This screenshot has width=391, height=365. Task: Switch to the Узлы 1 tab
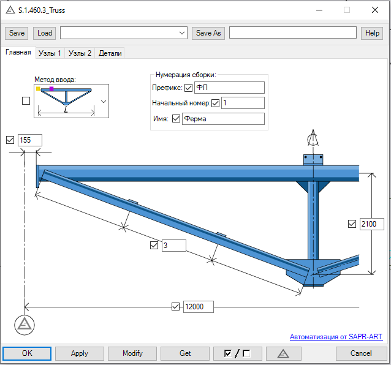click(x=50, y=53)
